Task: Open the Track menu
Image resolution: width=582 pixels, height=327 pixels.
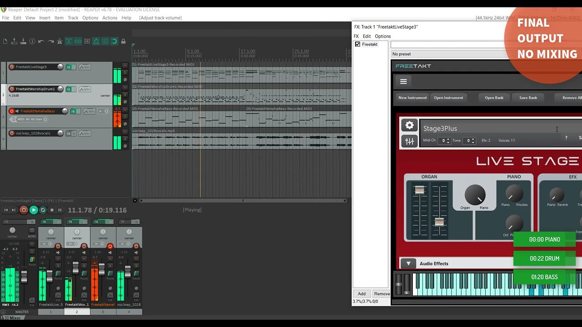Action: coord(73,18)
